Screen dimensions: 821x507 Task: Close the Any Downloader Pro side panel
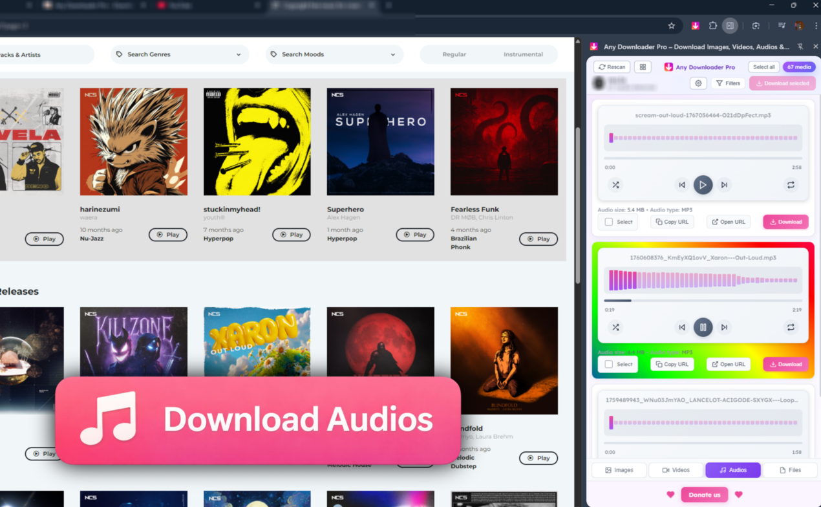click(815, 47)
